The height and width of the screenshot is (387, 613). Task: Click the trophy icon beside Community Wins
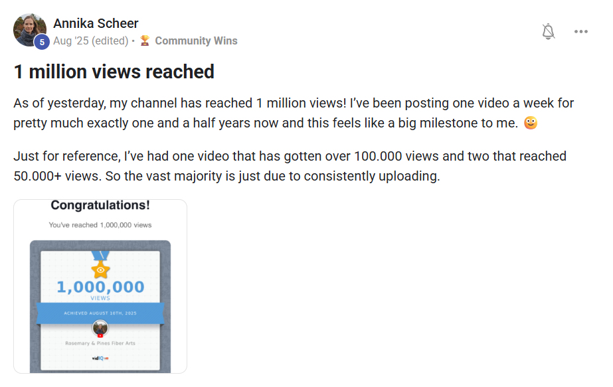145,40
